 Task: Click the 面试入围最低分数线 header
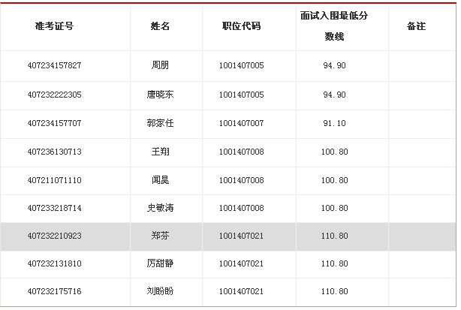334,26
